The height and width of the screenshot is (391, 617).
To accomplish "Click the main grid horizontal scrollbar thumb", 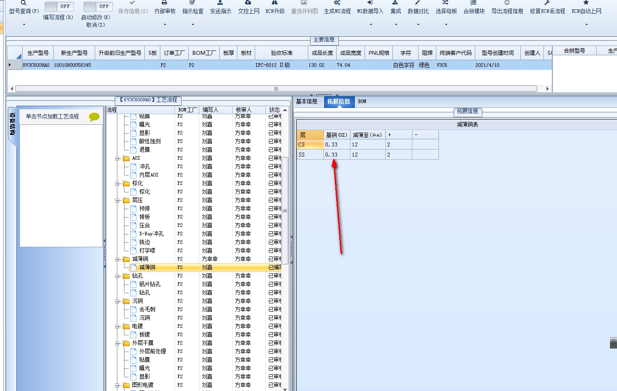I will pos(276,88).
